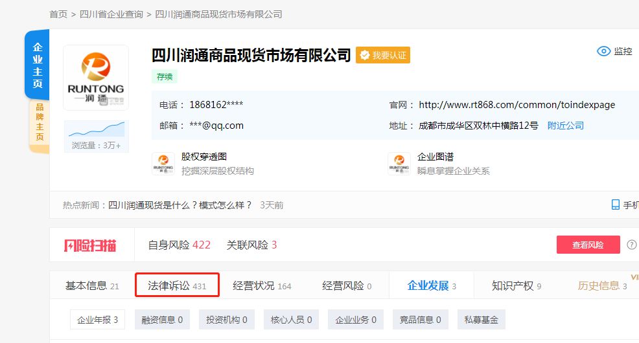Click the RUNTONG company logo
This screenshot has width=639, height=343.
(96, 78)
